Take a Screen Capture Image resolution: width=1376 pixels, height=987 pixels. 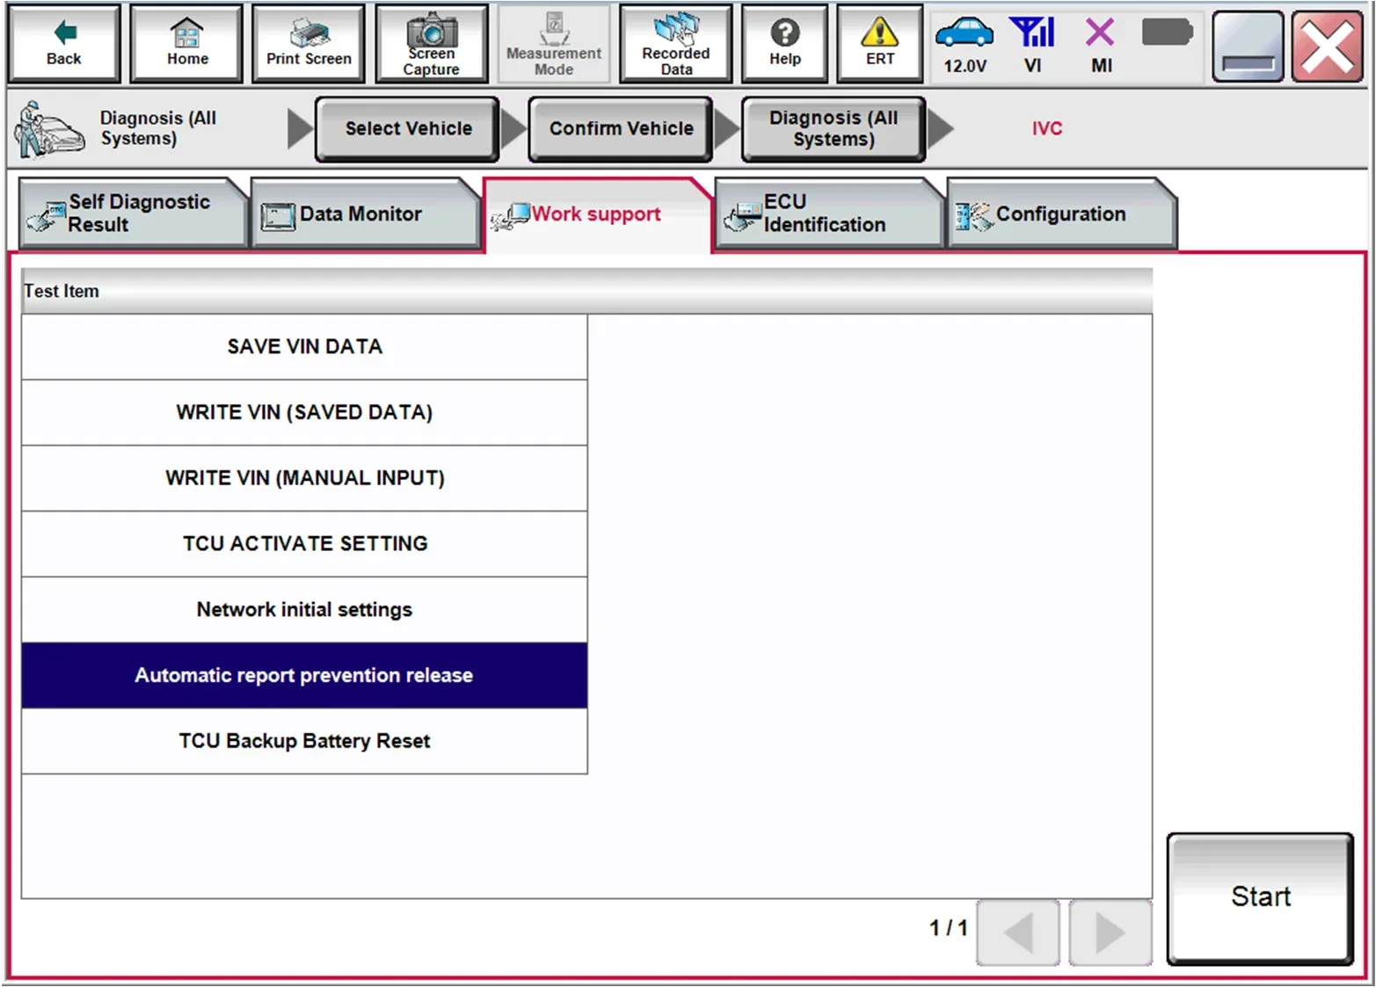(x=431, y=44)
